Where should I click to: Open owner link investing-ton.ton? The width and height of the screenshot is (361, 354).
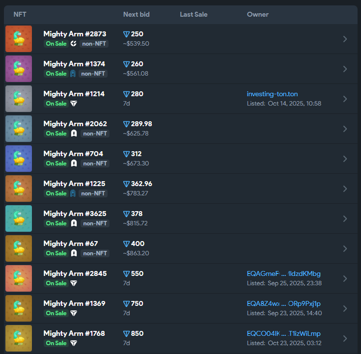[x=272, y=94]
